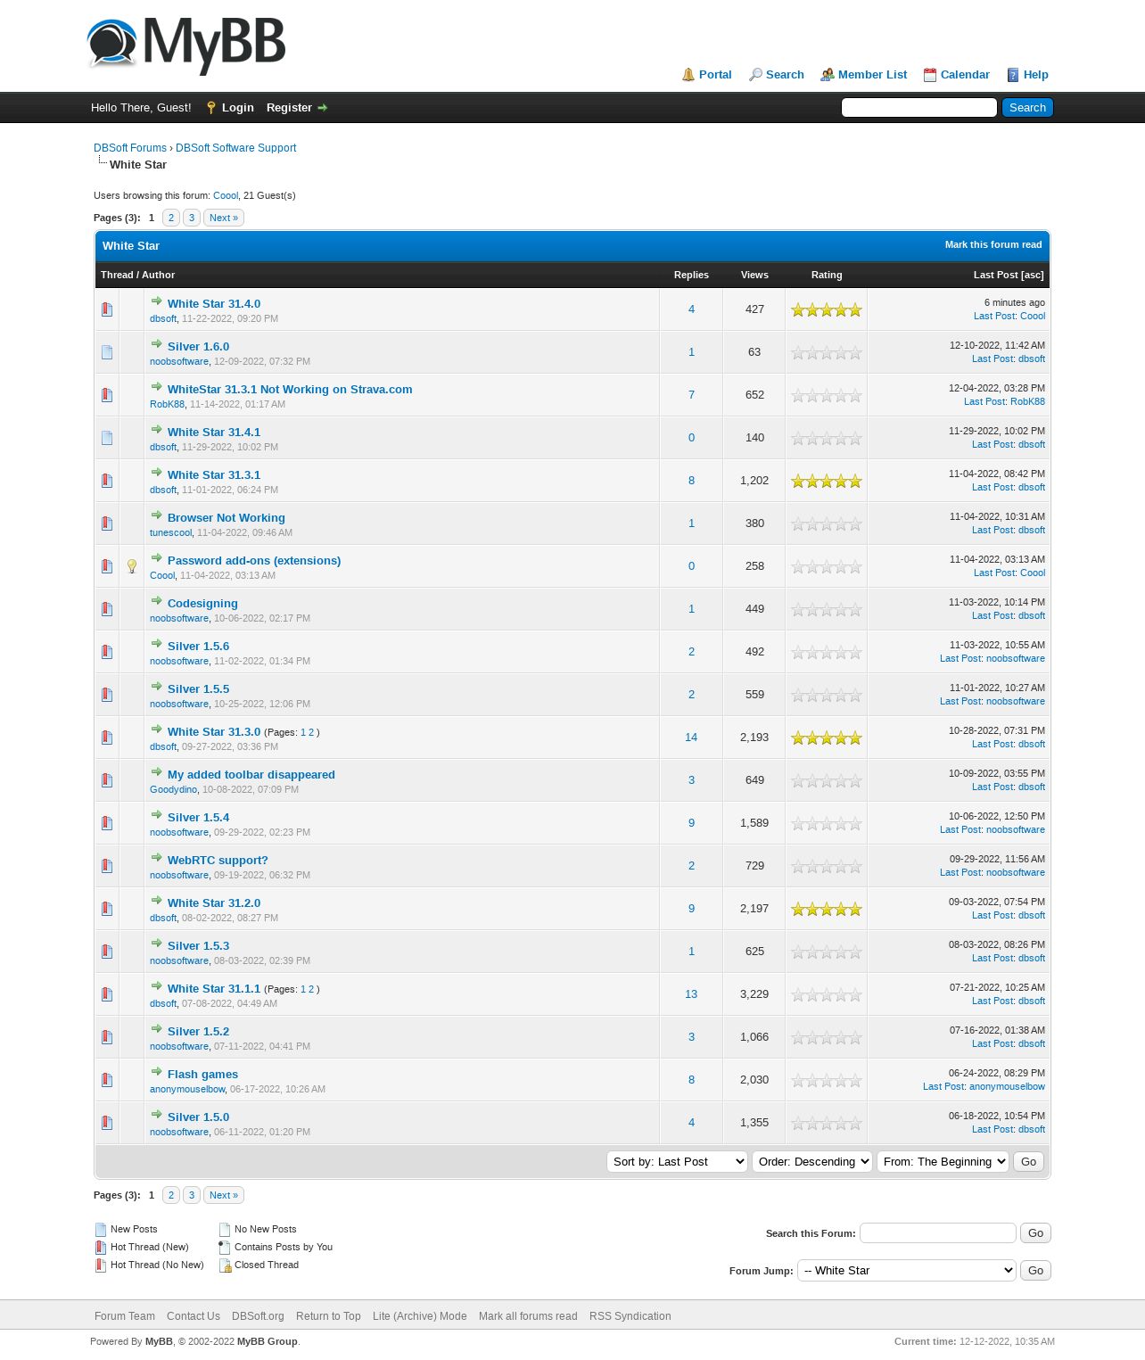
Task: Click the Search magnifier icon in header
Action: pos(755,75)
